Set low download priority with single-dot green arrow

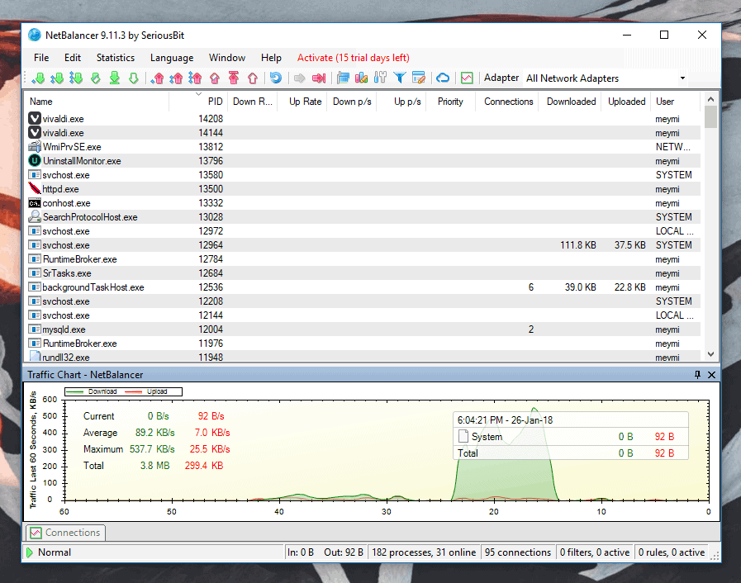click(x=38, y=78)
